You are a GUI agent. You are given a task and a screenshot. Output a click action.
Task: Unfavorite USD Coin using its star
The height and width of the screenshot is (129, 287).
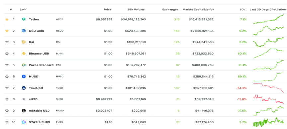coord(7,31)
